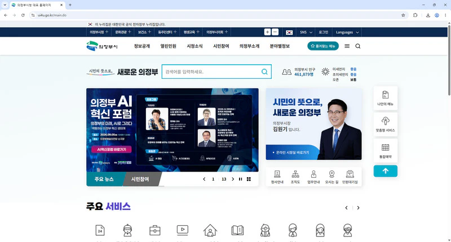Open the 분야별정보 main menu
This screenshot has height=242, width=451.
click(x=280, y=46)
